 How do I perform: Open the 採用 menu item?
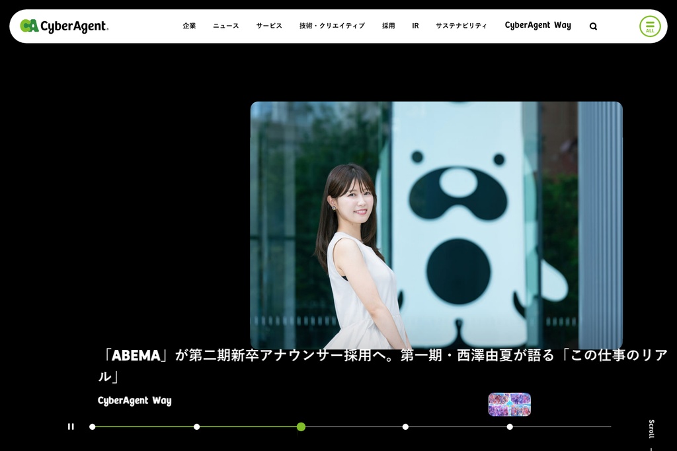(x=389, y=26)
